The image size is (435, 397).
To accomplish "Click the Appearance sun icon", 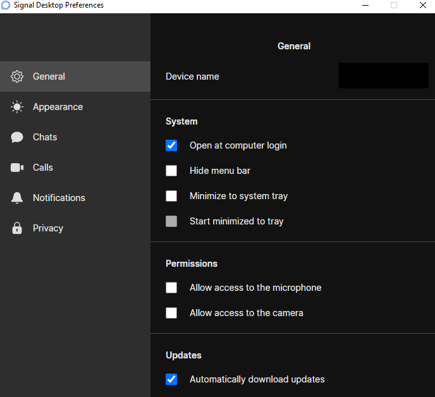I will tap(17, 107).
